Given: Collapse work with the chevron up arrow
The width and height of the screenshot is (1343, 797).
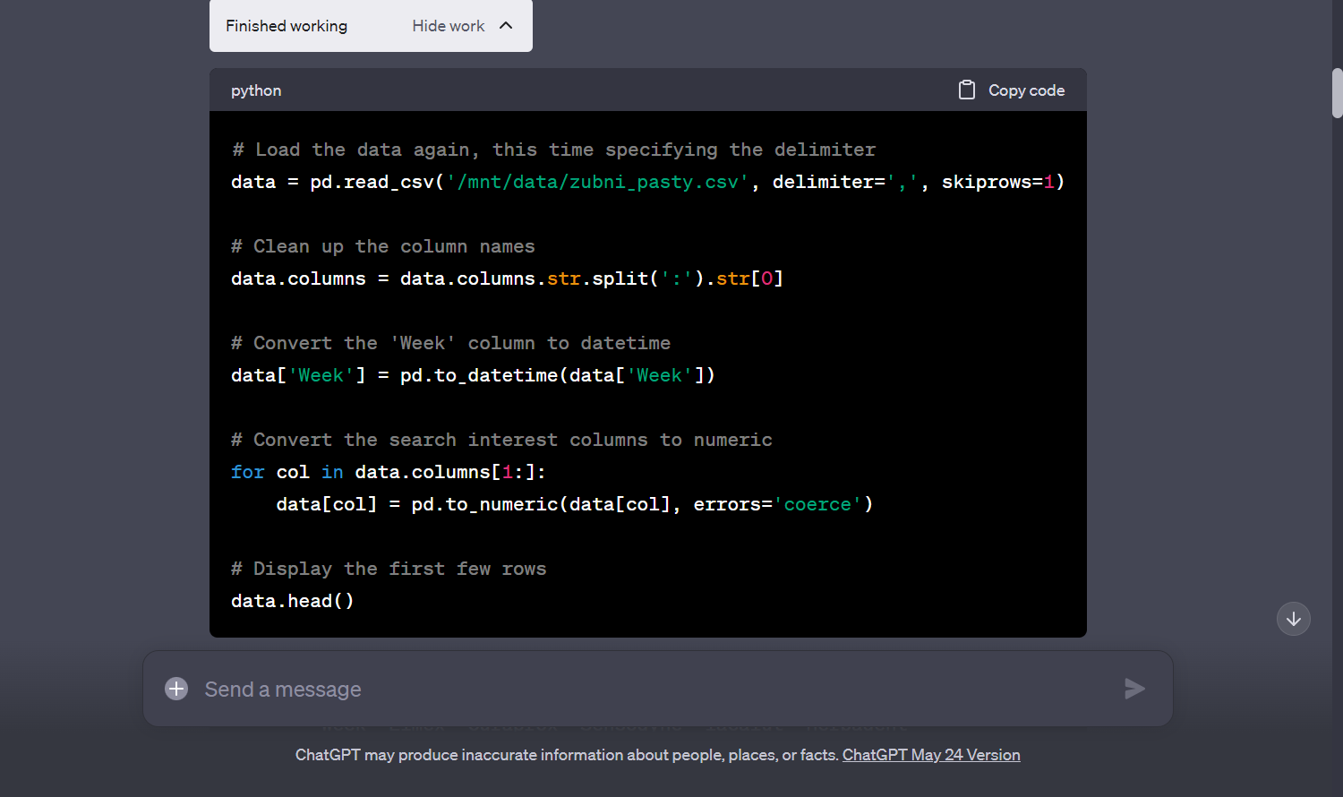Looking at the screenshot, I should [x=506, y=26].
